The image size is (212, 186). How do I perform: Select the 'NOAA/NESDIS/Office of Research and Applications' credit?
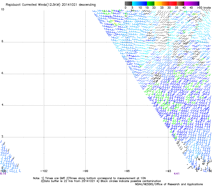169,184
